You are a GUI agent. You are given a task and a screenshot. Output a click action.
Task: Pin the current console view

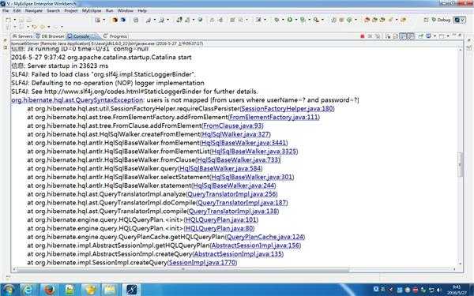point(420,36)
